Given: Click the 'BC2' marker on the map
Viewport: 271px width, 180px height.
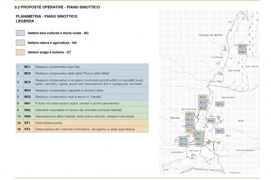Looking at the screenshot, I should (203, 103).
